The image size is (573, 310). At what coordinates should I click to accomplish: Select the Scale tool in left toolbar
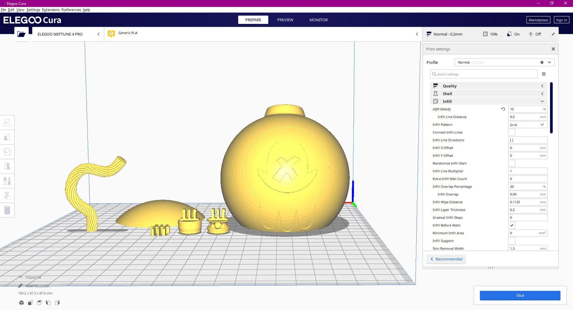tap(7, 137)
